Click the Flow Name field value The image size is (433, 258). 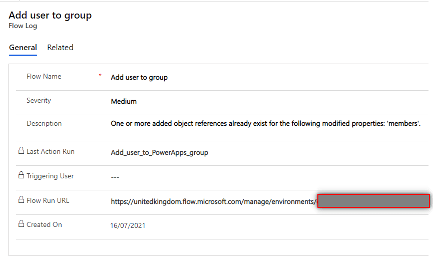[x=139, y=78]
